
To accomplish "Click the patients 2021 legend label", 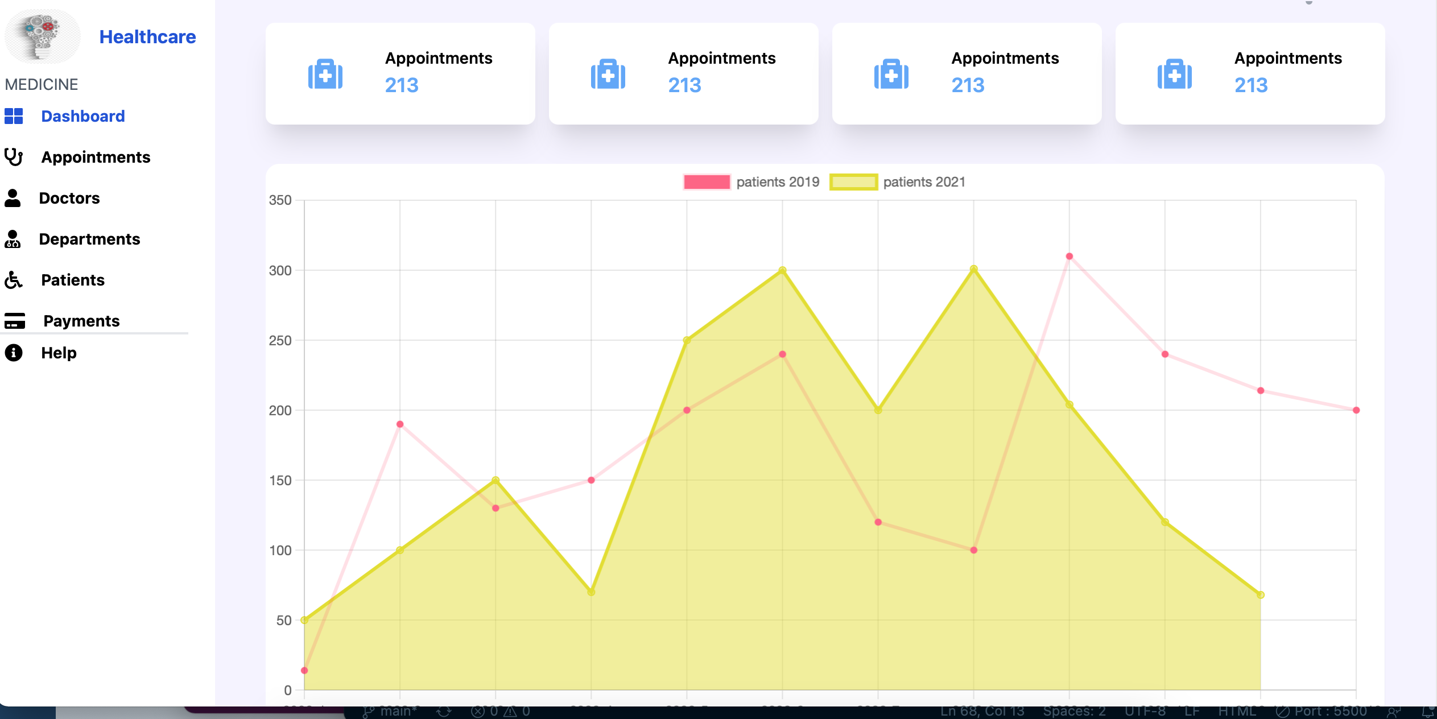I will tap(924, 182).
